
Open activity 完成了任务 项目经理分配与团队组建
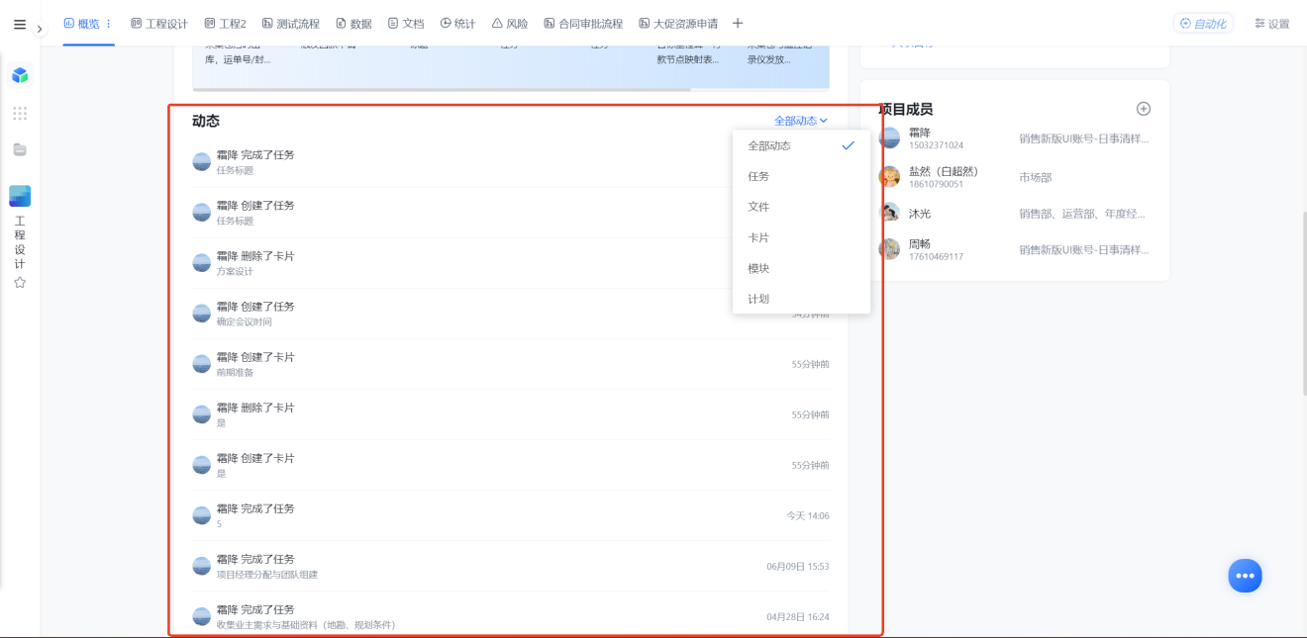click(511, 566)
